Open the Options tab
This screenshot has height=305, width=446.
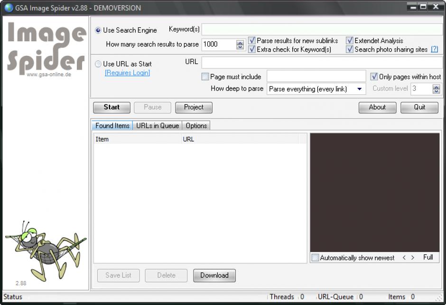pyautogui.click(x=196, y=126)
